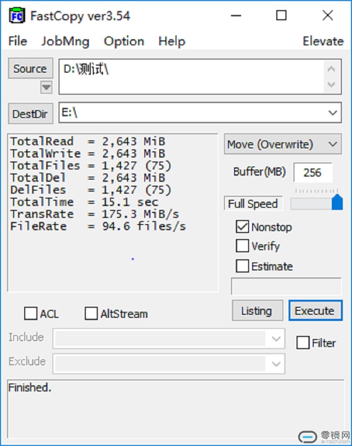This screenshot has width=352, height=446.
Task: Open the Option menu
Action: click(x=124, y=41)
